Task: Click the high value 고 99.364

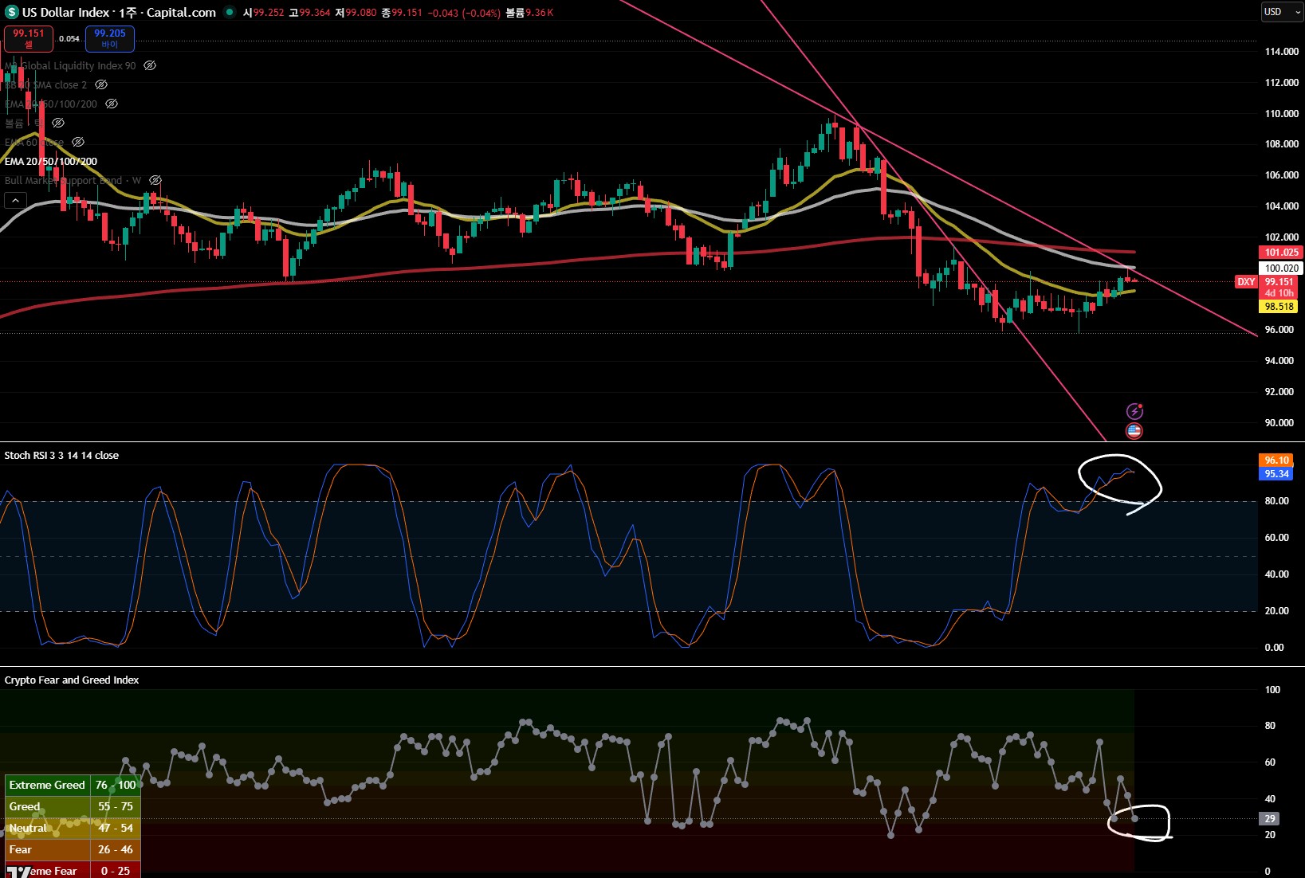Action: [x=309, y=12]
